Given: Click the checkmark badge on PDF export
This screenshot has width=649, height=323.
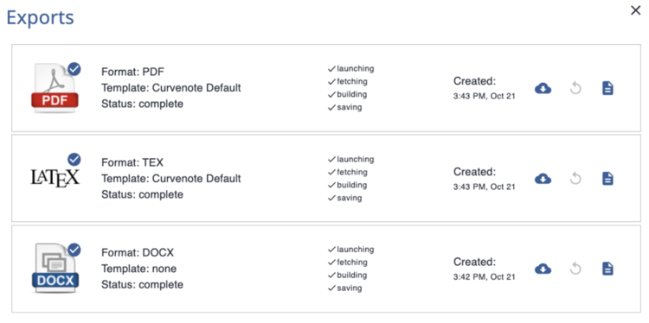Looking at the screenshot, I should coord(74,69).
